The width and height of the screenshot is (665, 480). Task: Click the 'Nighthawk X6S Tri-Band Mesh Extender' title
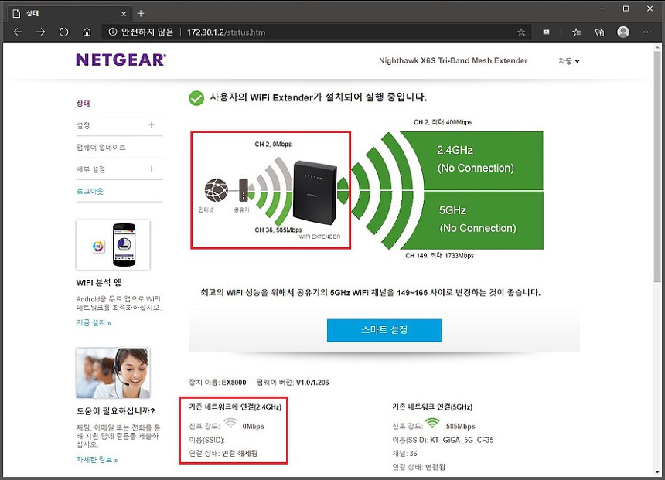[453, 60]
